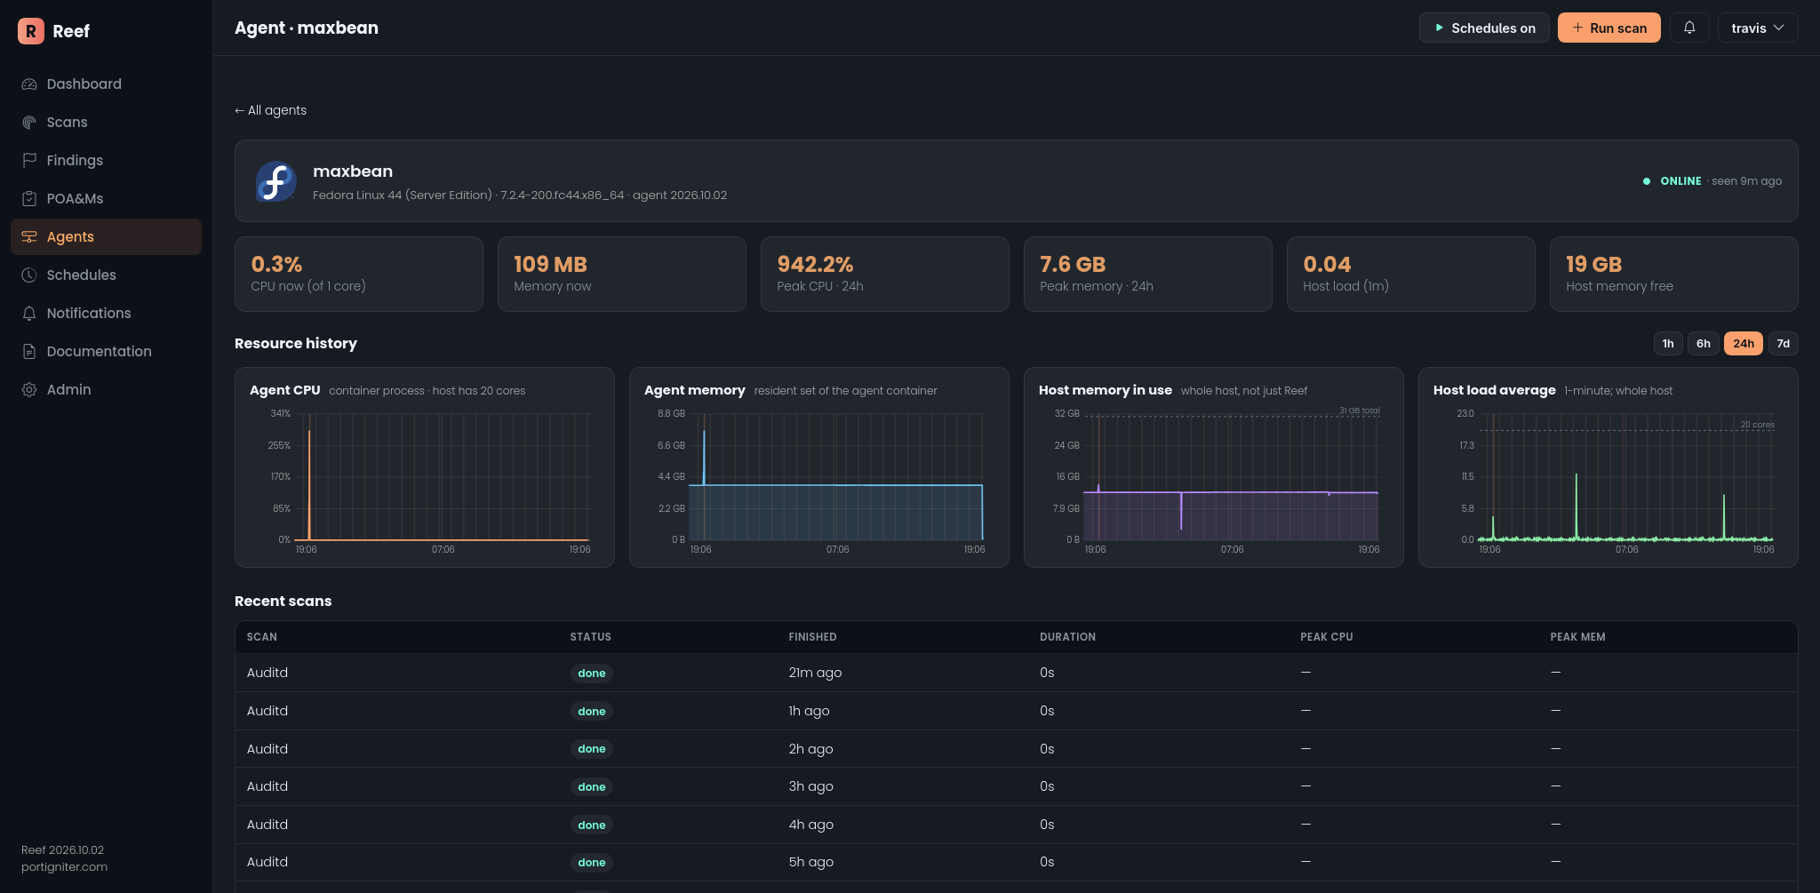This screenshot has width=1820, height=893.
Task: Click the 942.2% Peak CPU card
Action: coord(885,275)
